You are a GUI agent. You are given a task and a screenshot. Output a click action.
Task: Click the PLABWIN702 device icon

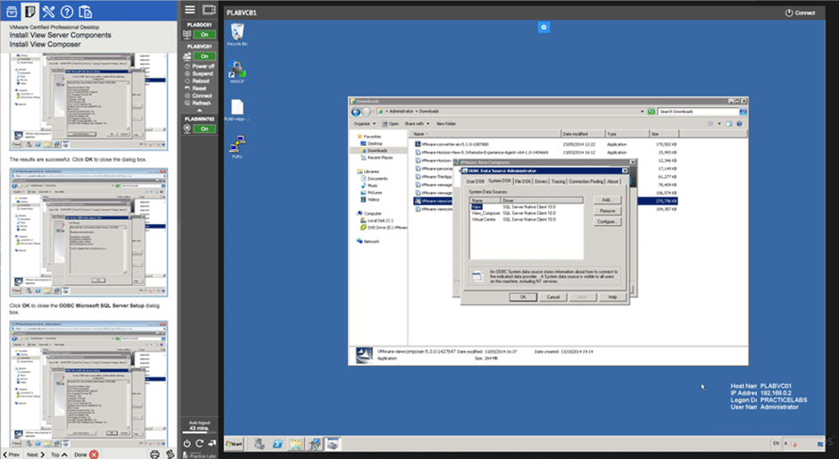tap(187, 129)
